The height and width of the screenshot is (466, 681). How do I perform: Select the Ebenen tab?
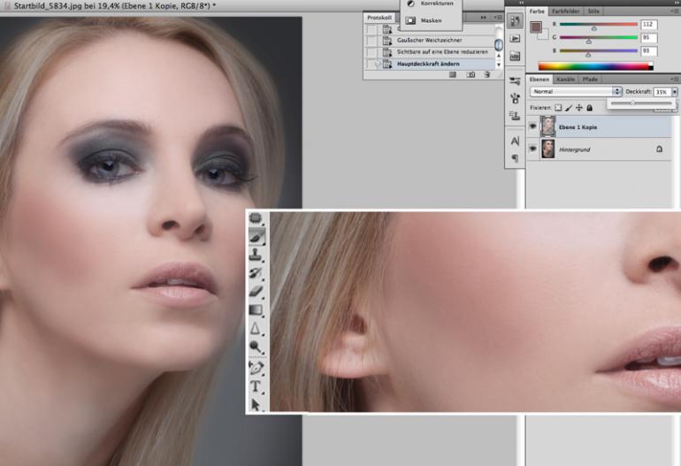pos(539,80)
